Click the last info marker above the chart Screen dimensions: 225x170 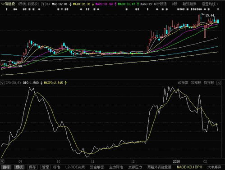[218, 9]
